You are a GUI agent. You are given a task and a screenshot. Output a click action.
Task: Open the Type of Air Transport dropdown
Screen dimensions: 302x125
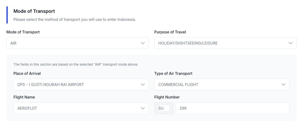point(216,85)
